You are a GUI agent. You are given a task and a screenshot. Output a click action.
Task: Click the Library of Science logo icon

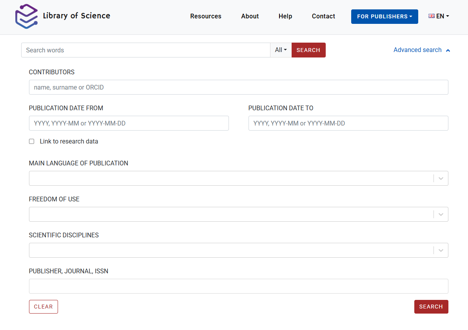tap(26, 16)
